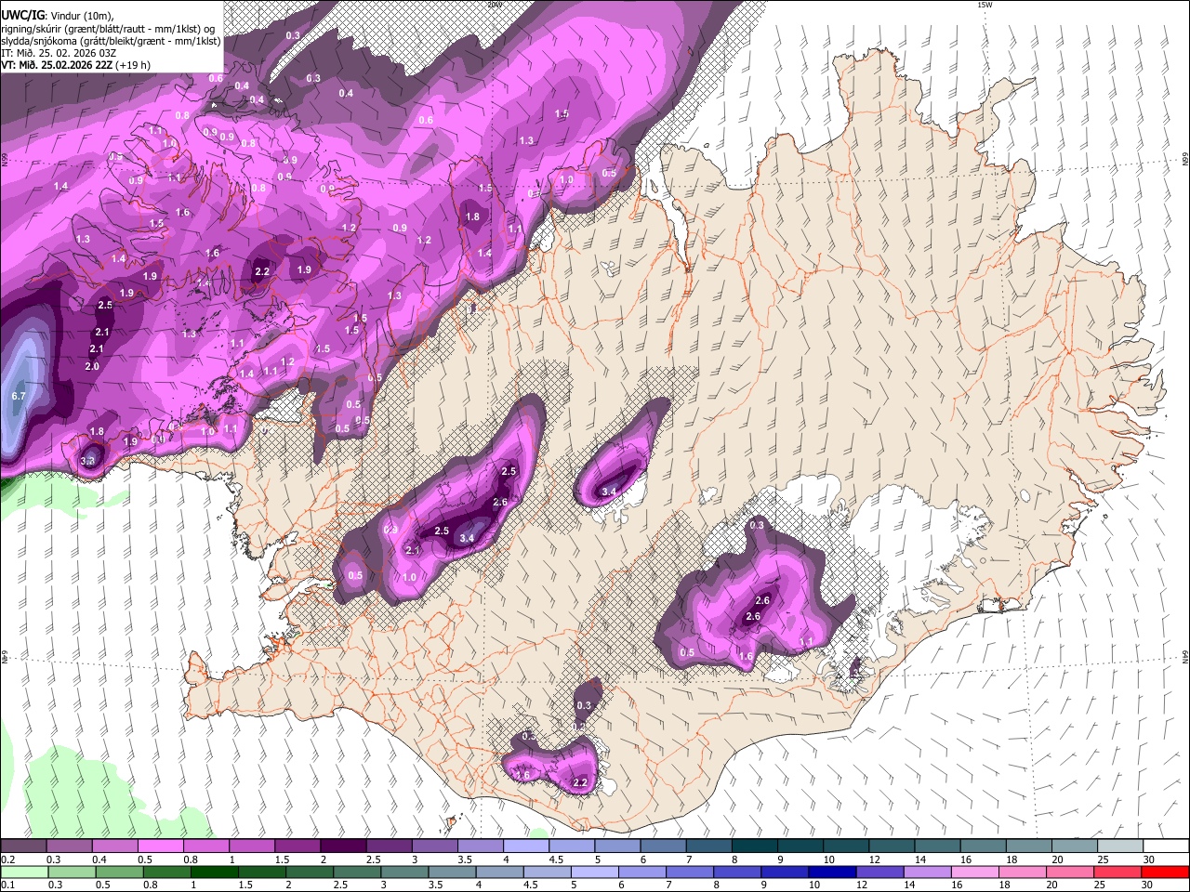This screenshot has height=892, width=1190.
Task: Click the upper legend swatch labeled 0.2
Action: pyautogui.click(x=23, y=846)
